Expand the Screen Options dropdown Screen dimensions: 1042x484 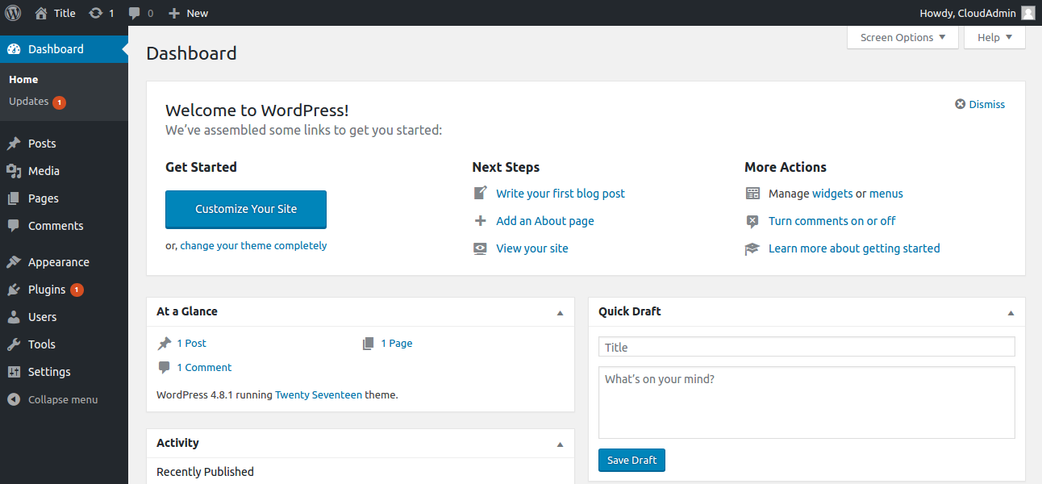(902, 37)
